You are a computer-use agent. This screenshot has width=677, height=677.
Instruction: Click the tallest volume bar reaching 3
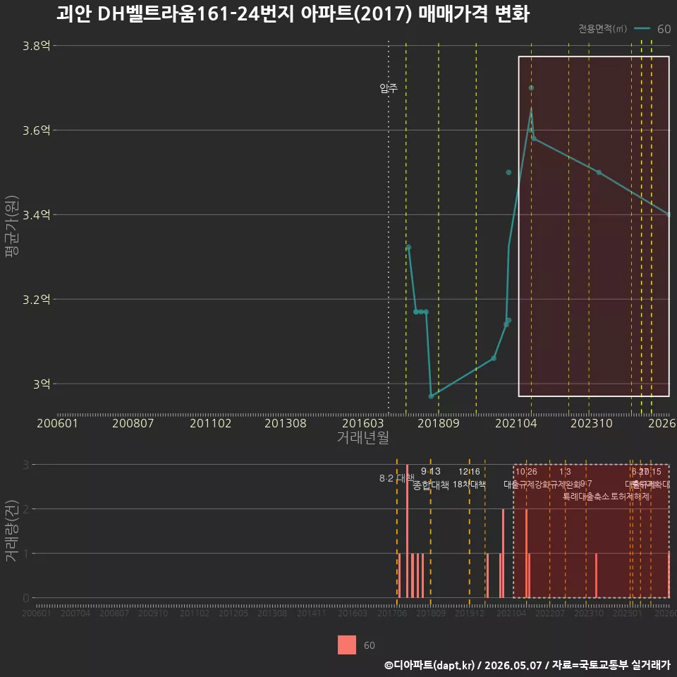(x=407, y=531)
